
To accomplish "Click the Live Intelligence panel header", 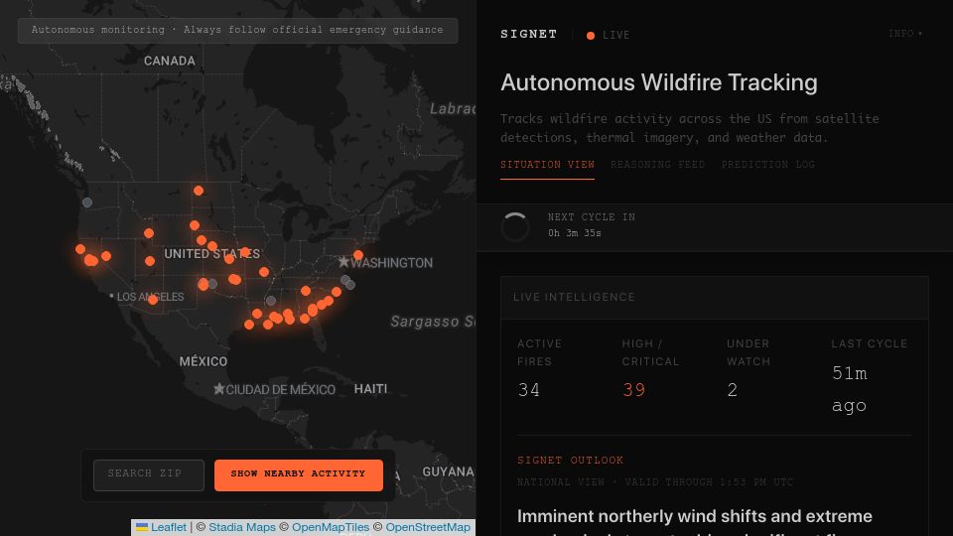I will coord(714,297).
